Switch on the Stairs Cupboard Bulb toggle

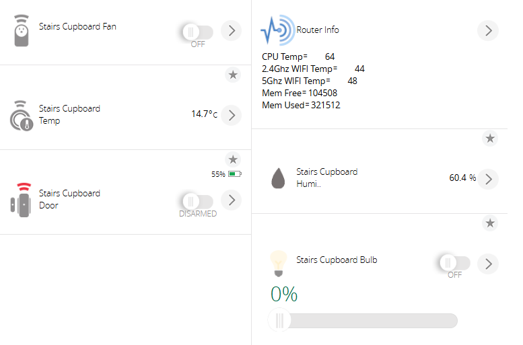pos(454,264)
